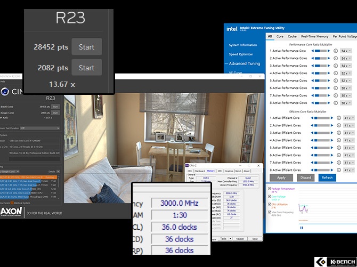Open 1 Active Performance Core 54x dropdown
The width and height of the screenshot is (357, 267).
click(x=346, y=51)
